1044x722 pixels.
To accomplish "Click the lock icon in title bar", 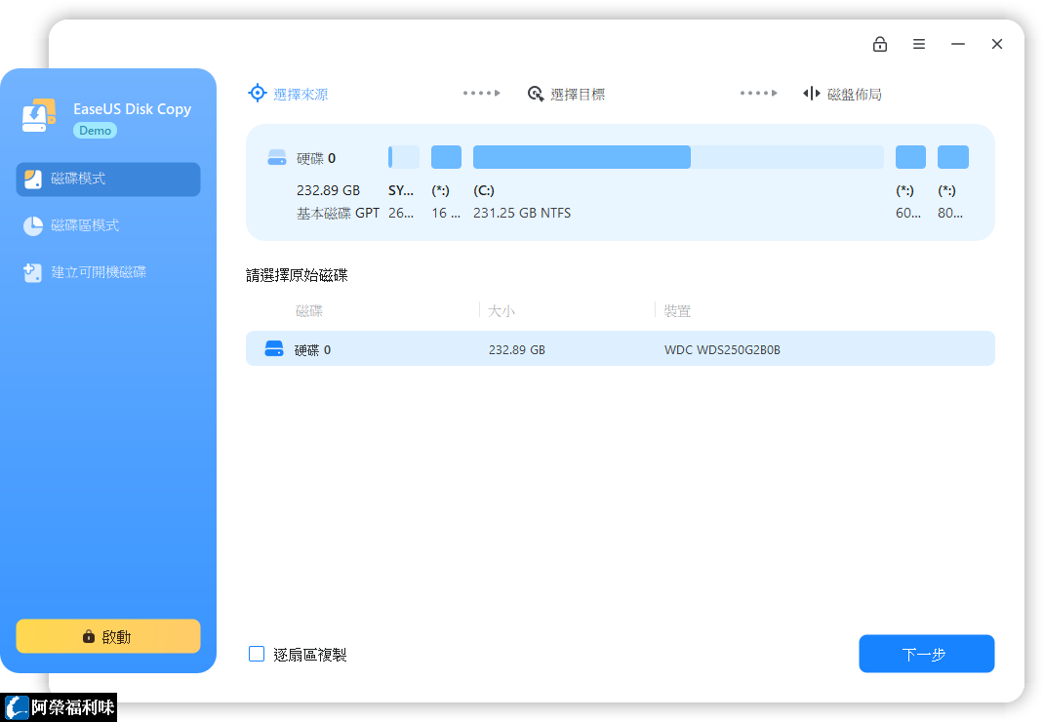I will click(880, 44).
